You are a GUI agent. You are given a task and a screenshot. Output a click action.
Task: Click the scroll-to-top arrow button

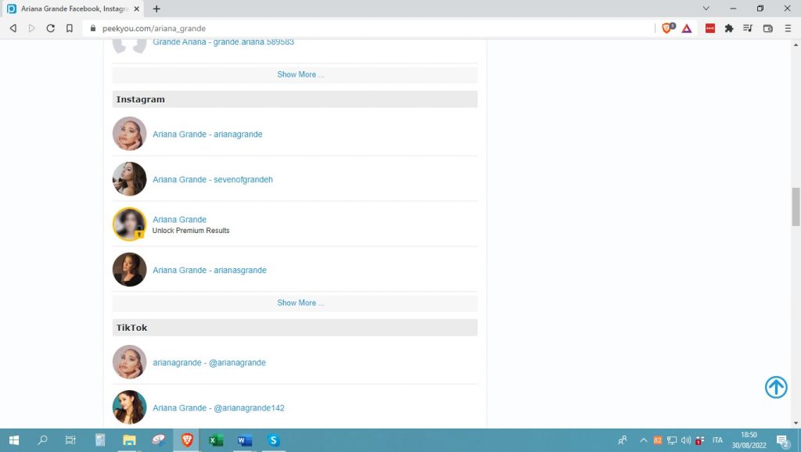(775, 387)
